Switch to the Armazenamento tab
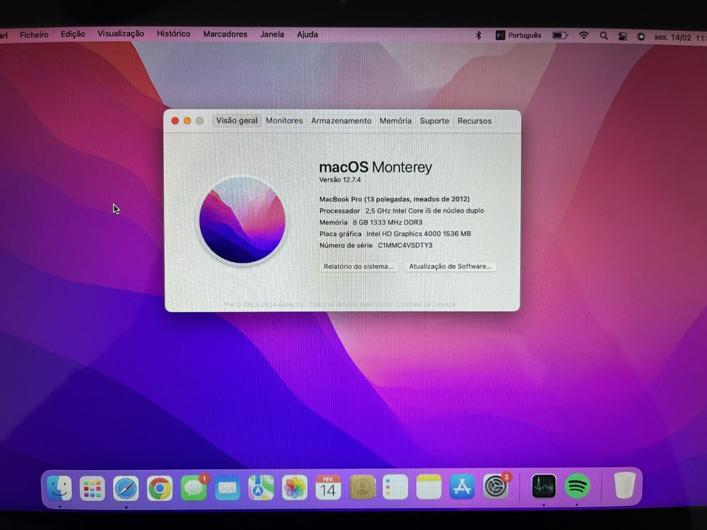This screenshot has height=530, width=707. [341, 121]
